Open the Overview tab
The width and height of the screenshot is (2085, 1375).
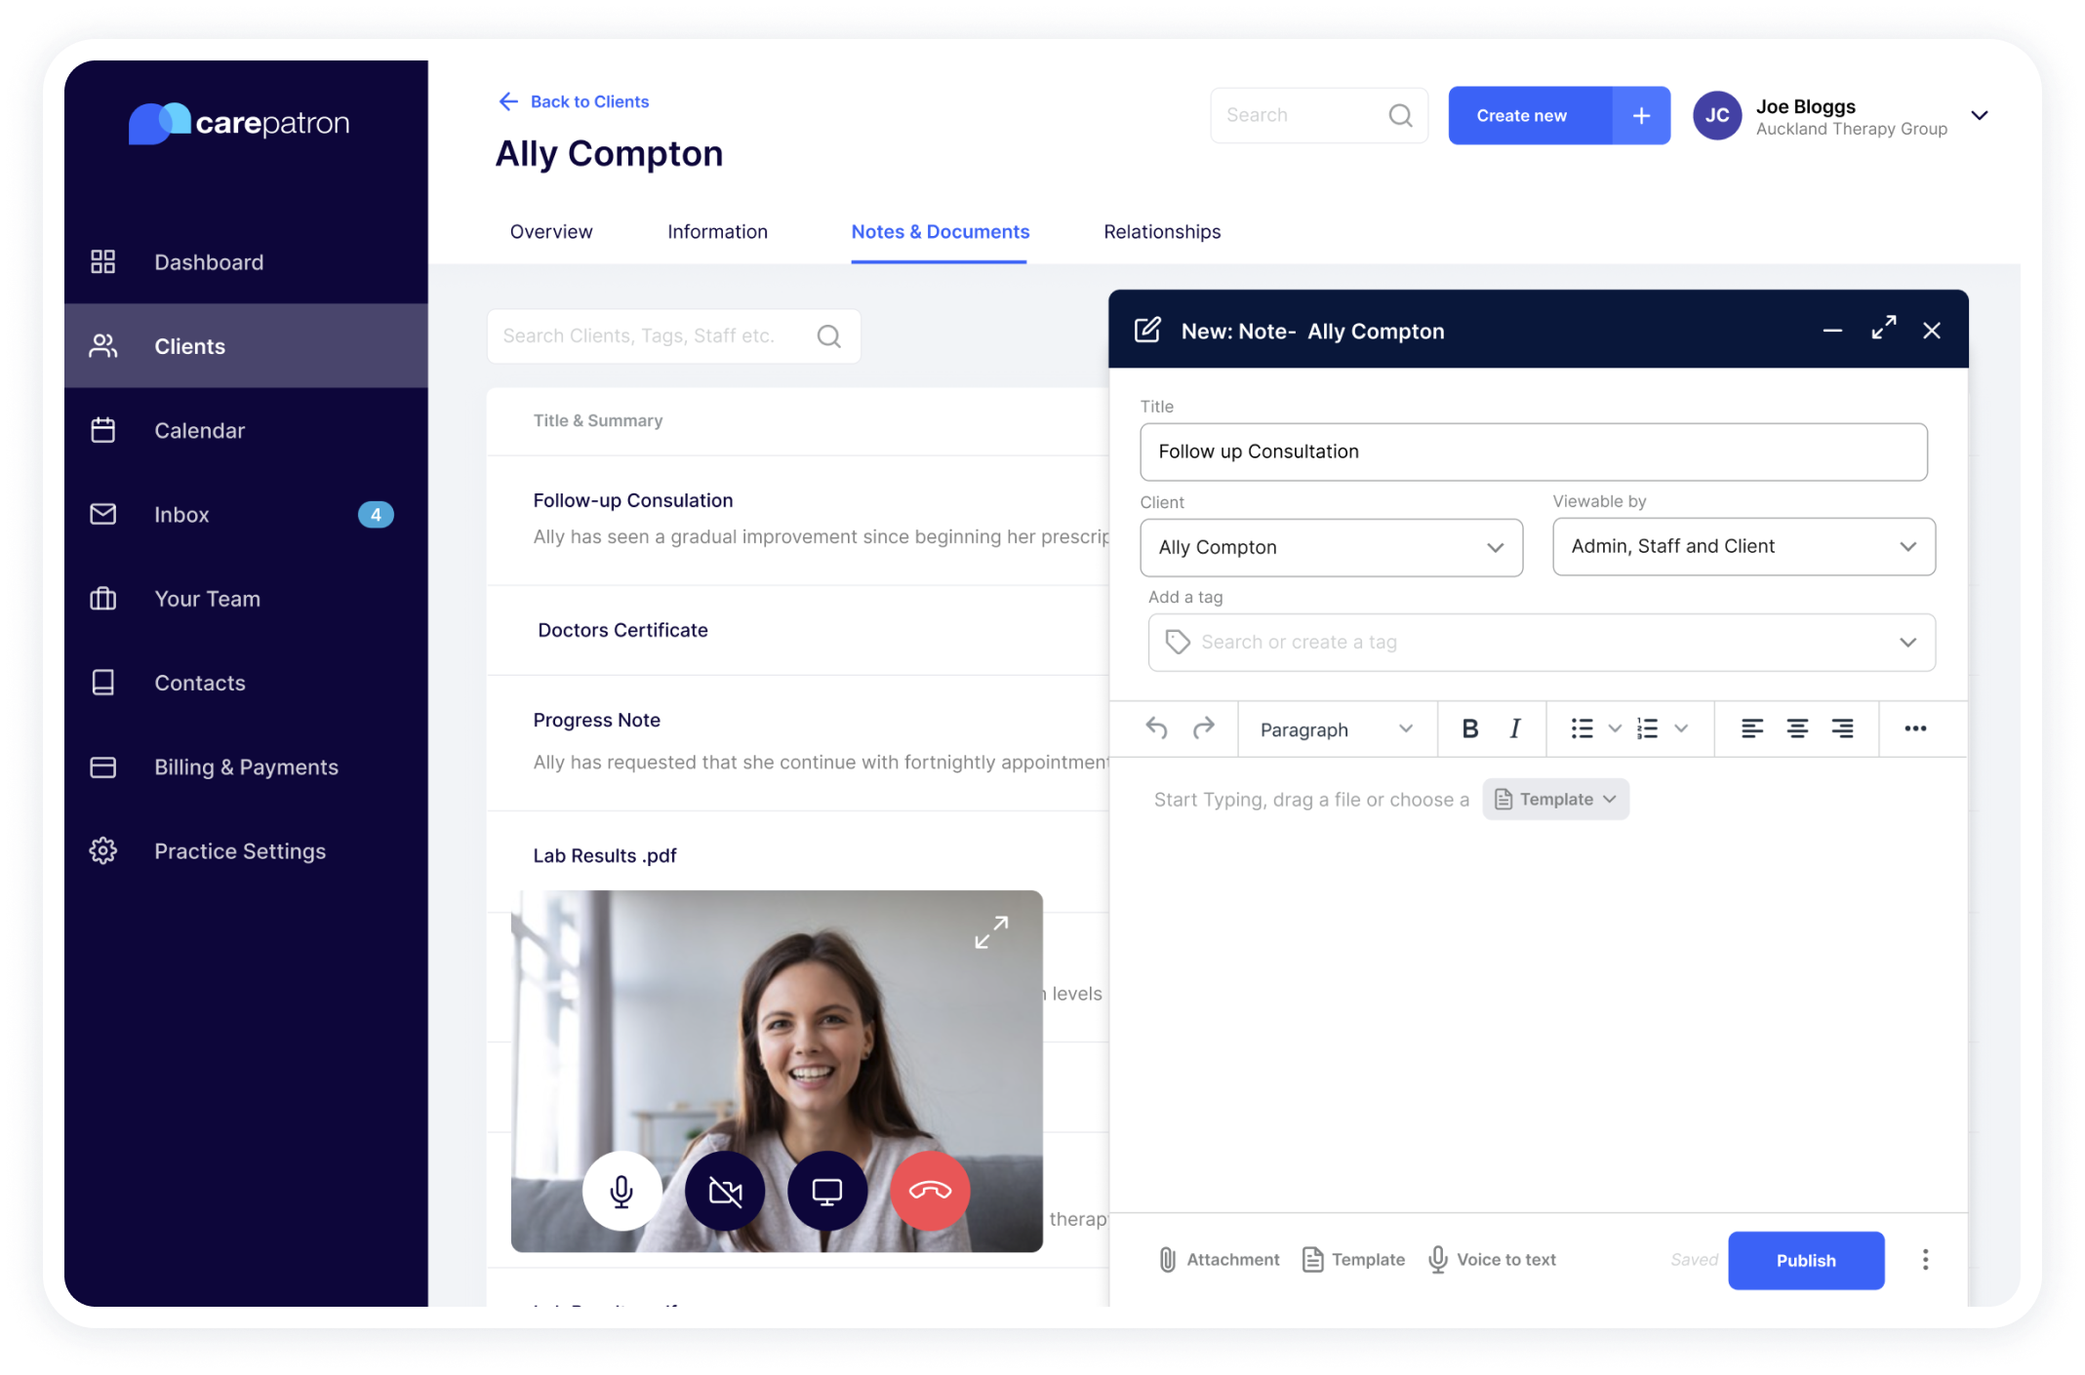point(550,232)
